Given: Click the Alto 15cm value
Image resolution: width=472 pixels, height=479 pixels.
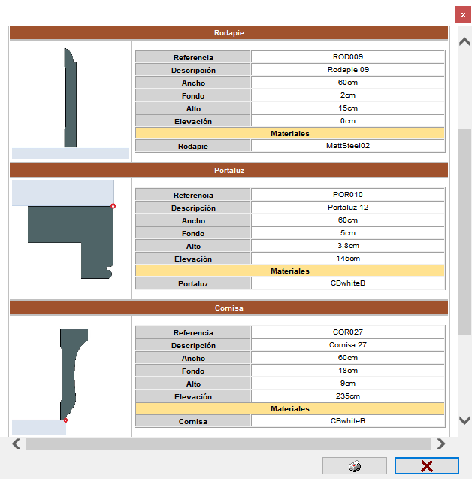Looking at the screenshot, I should pyautogui.click(x=348, y=108).
